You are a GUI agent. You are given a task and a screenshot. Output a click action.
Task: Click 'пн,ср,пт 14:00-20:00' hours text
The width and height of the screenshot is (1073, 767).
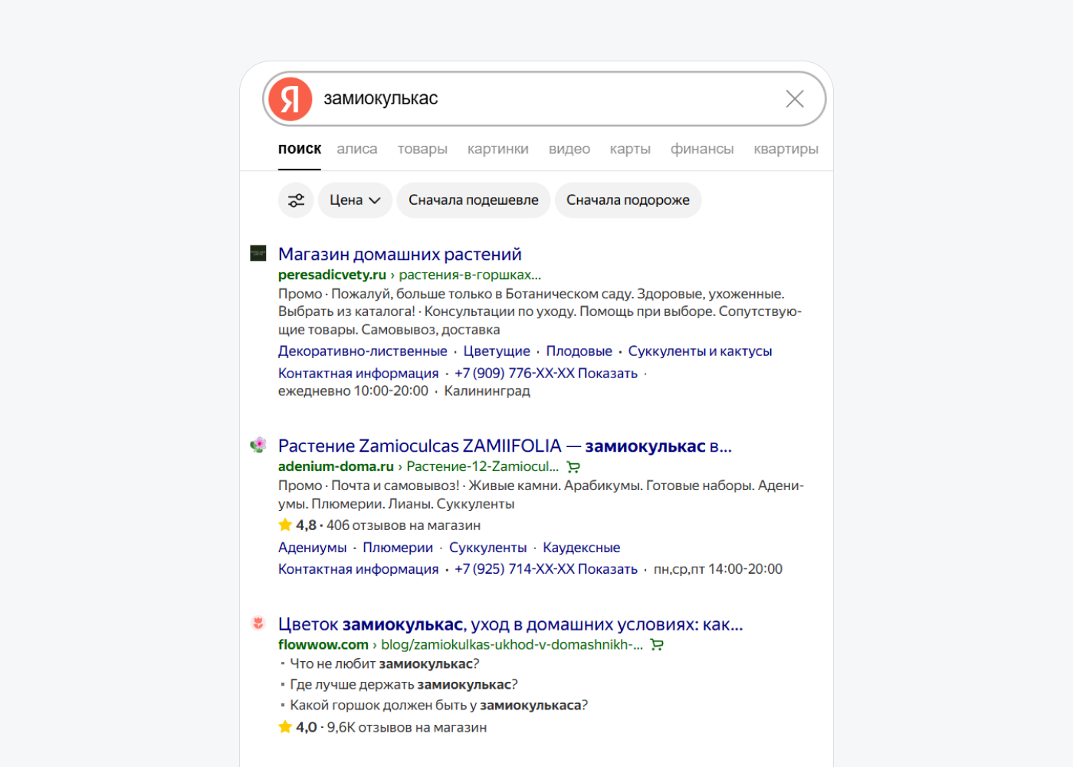point(718,569)
